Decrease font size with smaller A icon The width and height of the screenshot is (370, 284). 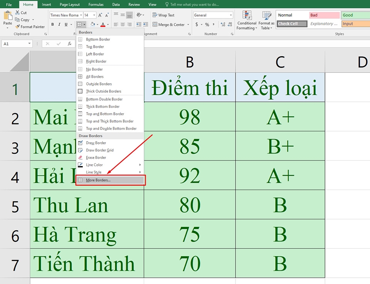107,15
